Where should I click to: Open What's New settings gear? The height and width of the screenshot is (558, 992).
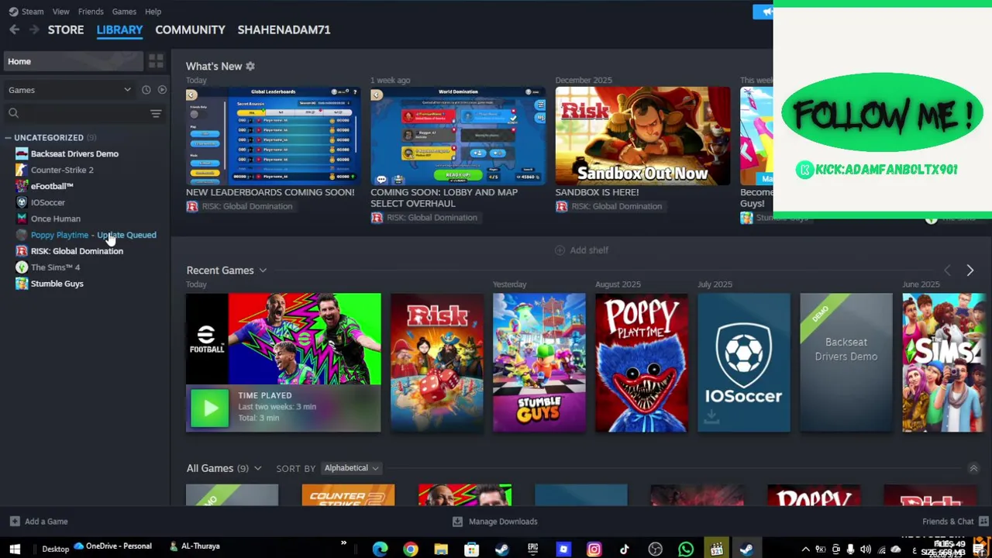pos(250,67)
